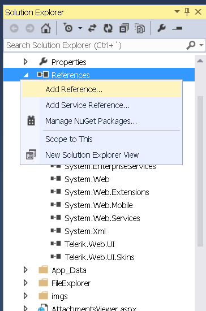Select the imgs folder
This screenshot has width=206, height=311.
pyautogui.click(x=59, y=297)
